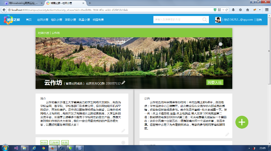
Task: Go to 校园向晨 in navigation bar
Action: [98, 20]
